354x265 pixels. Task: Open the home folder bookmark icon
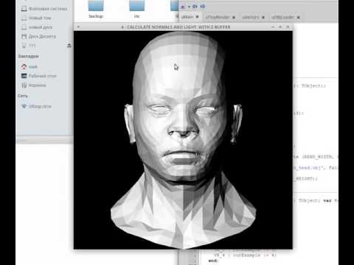pyautogui.click(x=24, y=66)
